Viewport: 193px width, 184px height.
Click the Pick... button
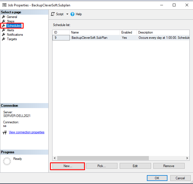[x=102, y=166]
